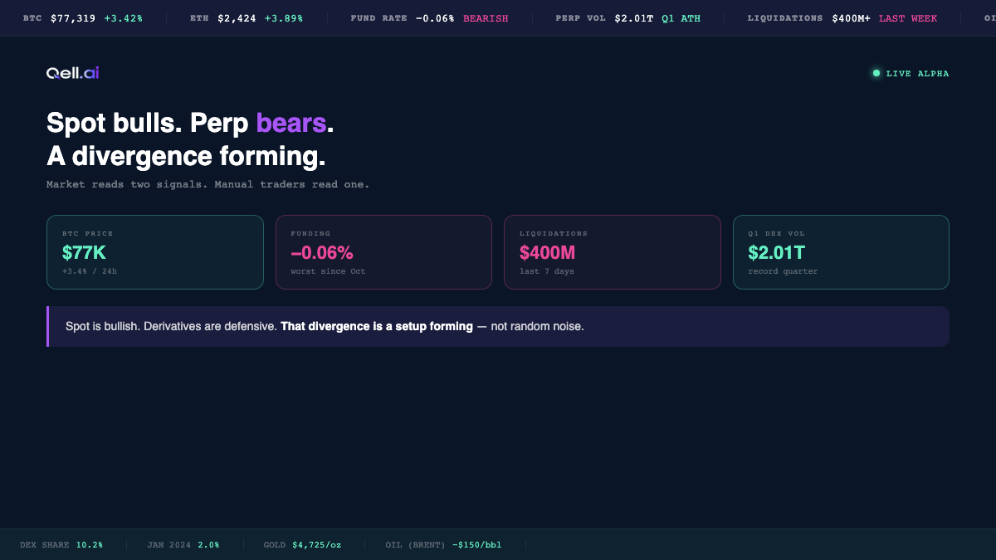The width and height of the screenshot is (996, 560).
Task: Select the Funding −0.06% card
Action: pos(383,252)
